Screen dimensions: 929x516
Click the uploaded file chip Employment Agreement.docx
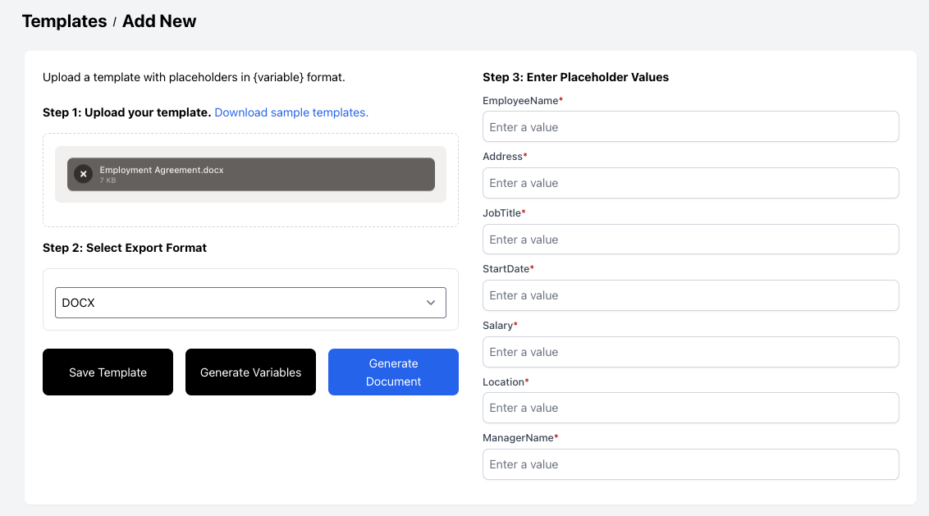[x=250, y=174]
